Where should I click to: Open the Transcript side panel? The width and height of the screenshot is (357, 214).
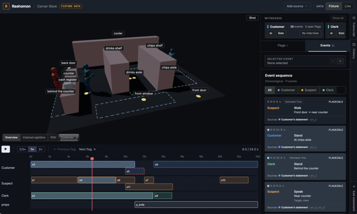[354, 27]
